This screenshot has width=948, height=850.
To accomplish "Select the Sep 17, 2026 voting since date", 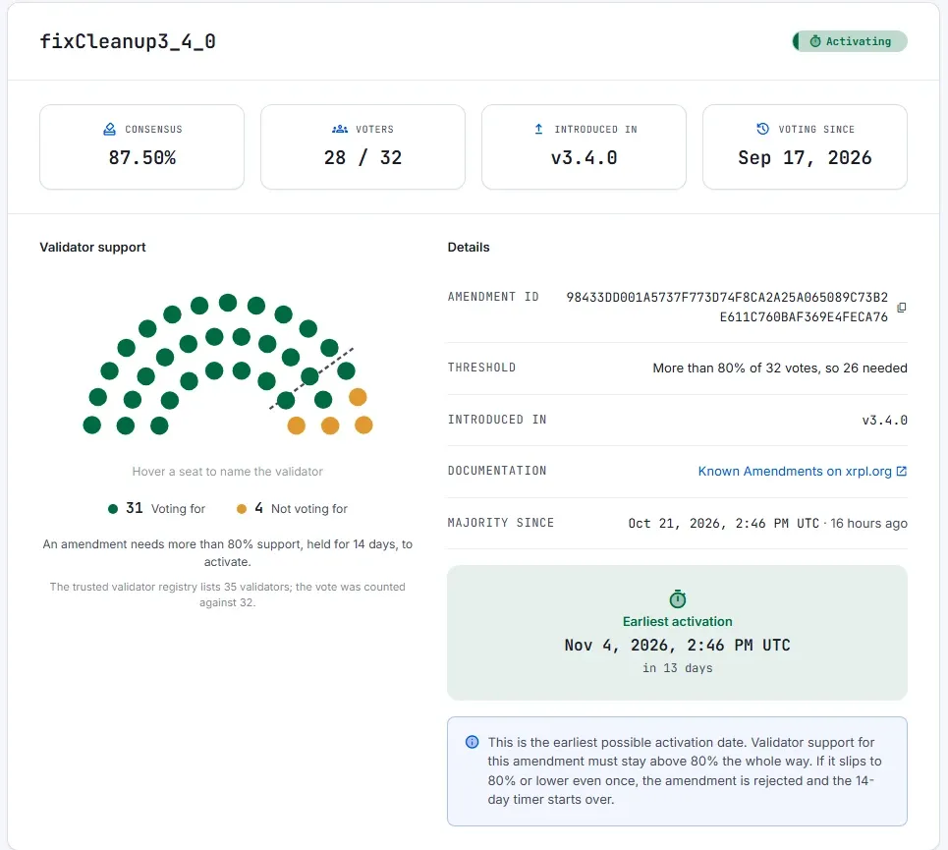I will pos(805,158).
